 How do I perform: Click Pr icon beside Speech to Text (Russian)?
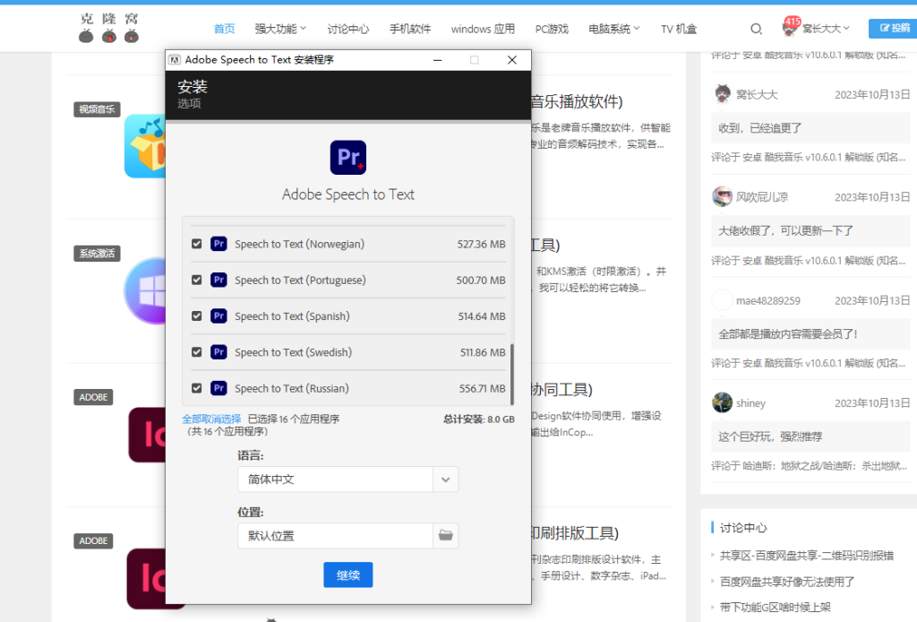click(219, 388)
